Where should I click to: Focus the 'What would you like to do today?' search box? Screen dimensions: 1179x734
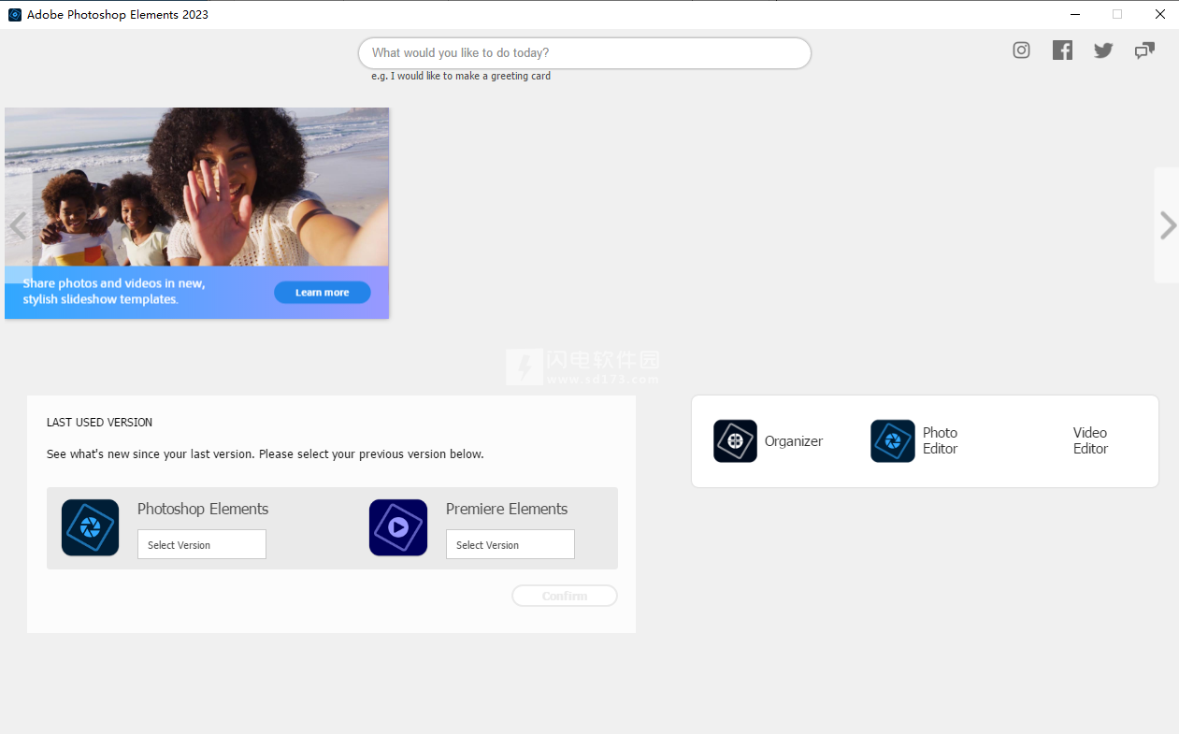pos(584,53)
